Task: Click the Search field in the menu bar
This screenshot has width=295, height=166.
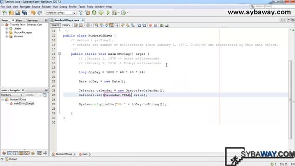Action: 272,6
